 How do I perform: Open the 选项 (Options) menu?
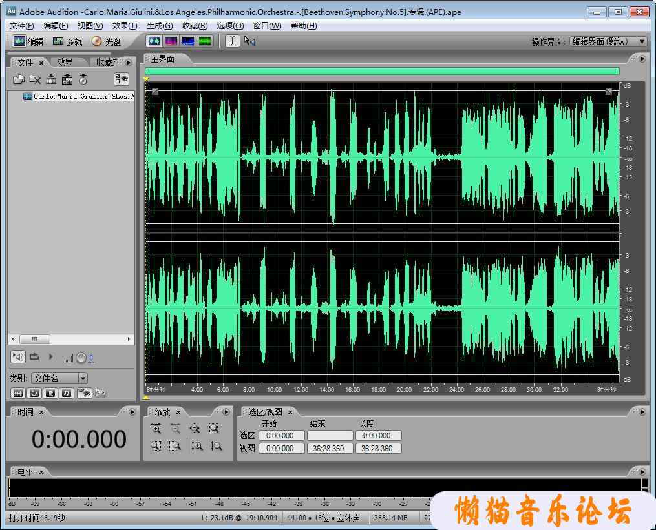coord(230,26)
